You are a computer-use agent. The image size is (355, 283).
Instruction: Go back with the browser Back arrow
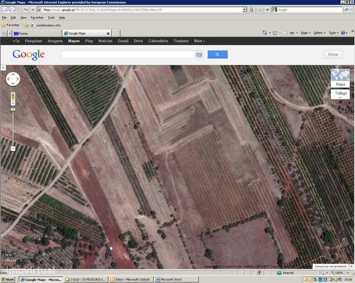coord(4,10)
